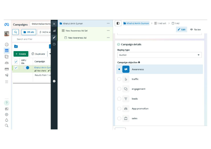The height and width of the screenshot is (149, 211).
Task: Go to the 1 Ad set breadcrumb
Action: 160,23
